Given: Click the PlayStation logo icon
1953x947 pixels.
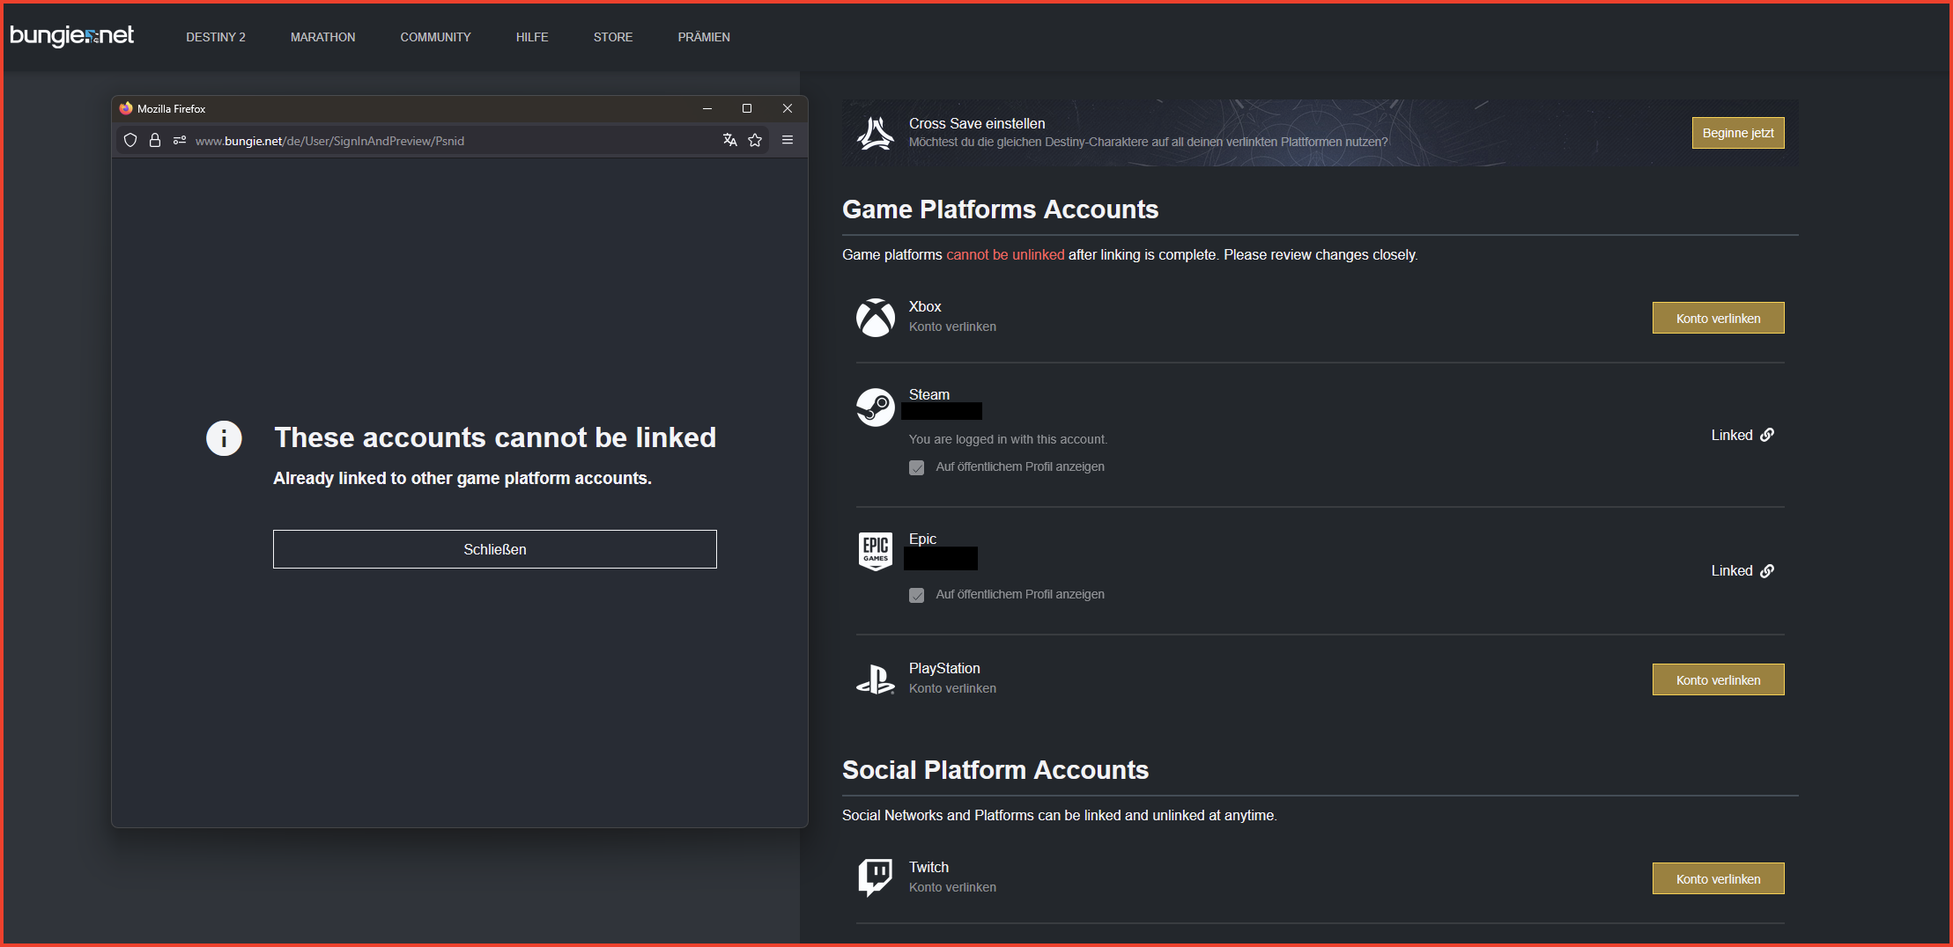Looking at the screenshot, I should pyautogui.click(x=875, y=679).
